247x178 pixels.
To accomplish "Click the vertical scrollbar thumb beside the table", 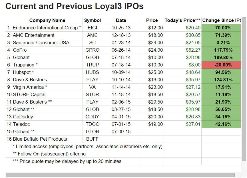I will coord(244,89).
